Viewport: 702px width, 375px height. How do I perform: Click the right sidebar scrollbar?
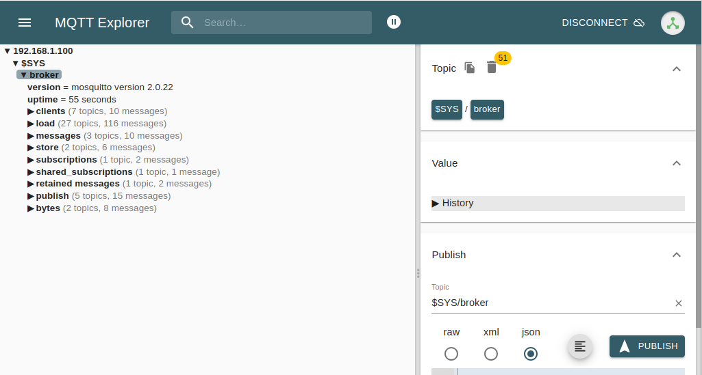tap(699, 187)
